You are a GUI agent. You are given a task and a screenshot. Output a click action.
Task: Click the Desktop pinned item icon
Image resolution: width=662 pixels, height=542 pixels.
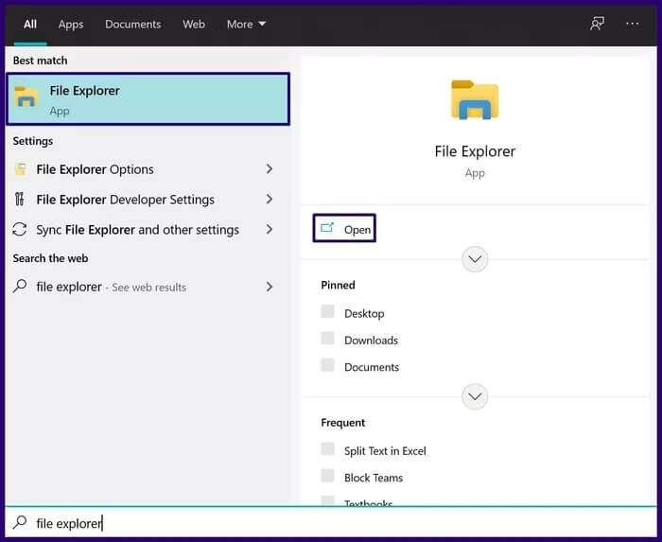(x=327, y=311)
